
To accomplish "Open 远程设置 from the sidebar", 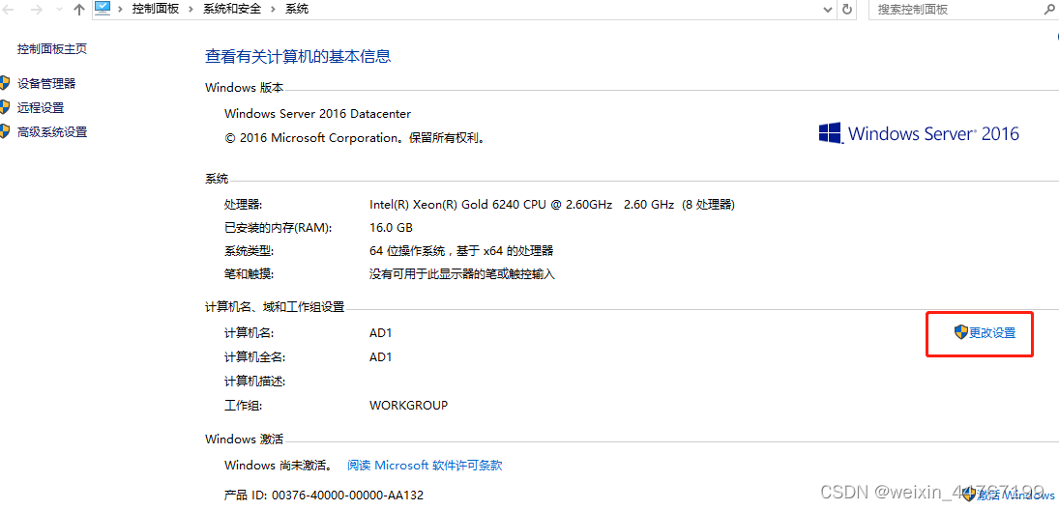I will point(41,107).
